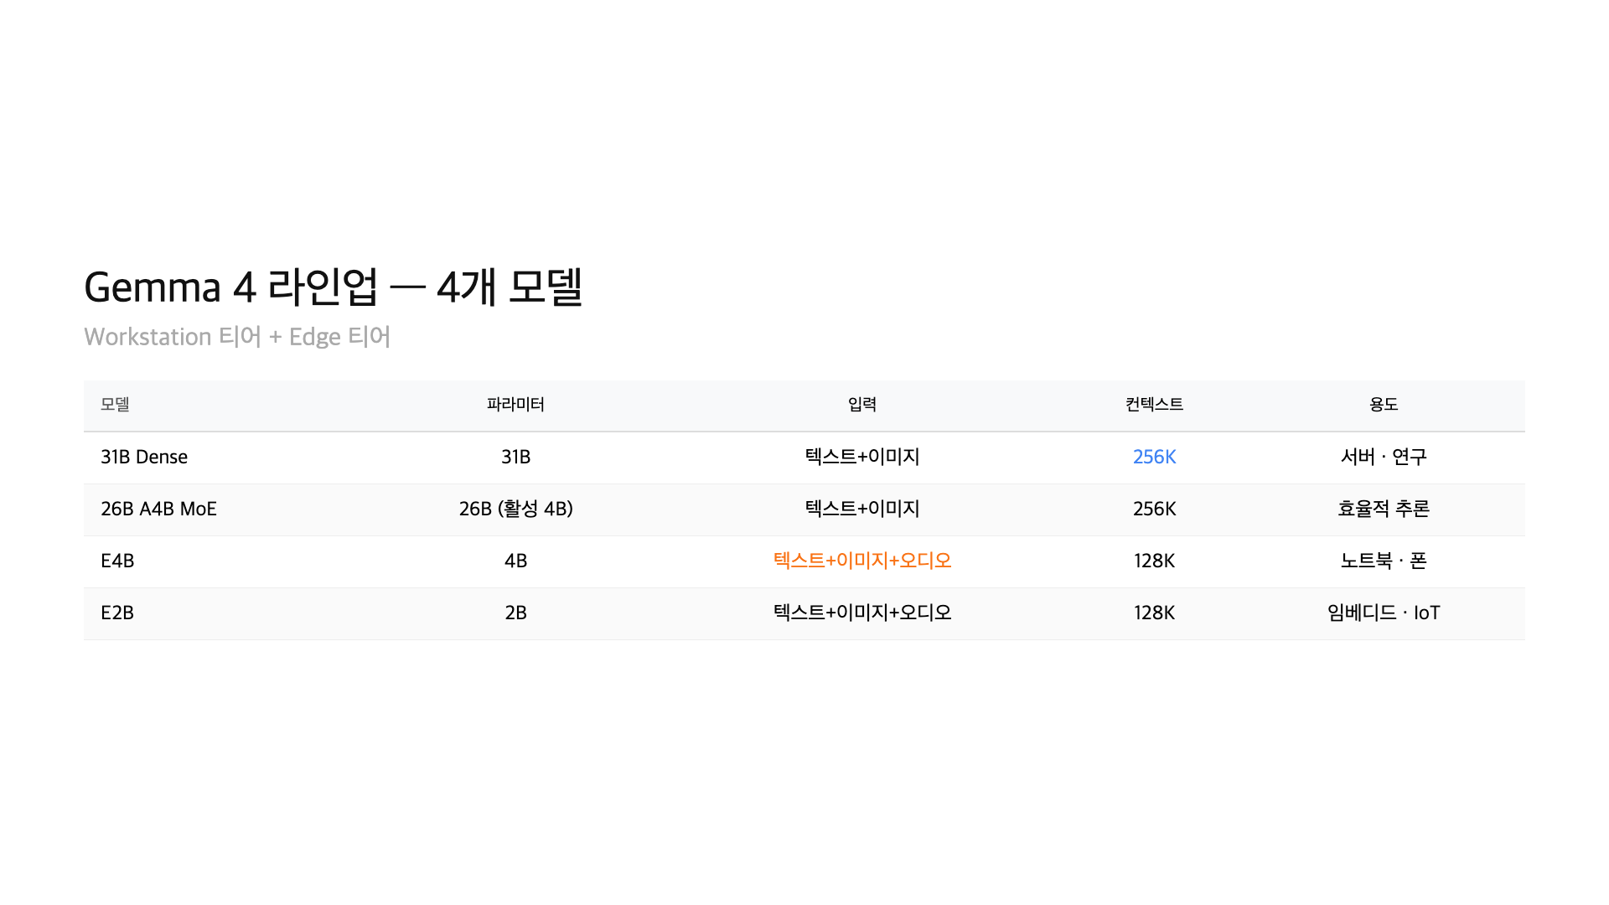Click the 컨텍스트 column header
This screenshot has height=905, width=1609.
coord(1154,405)
